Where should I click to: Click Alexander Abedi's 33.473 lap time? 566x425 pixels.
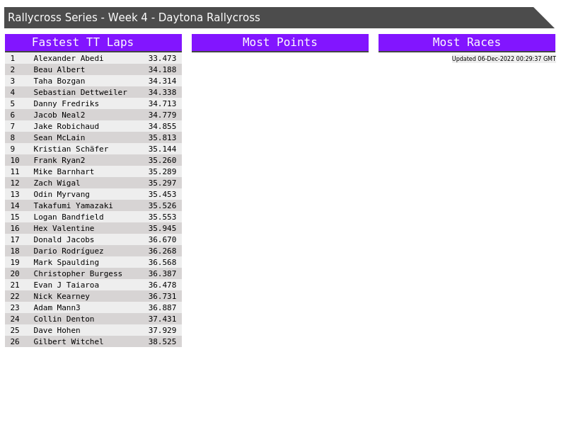click(x=162, y=58)
